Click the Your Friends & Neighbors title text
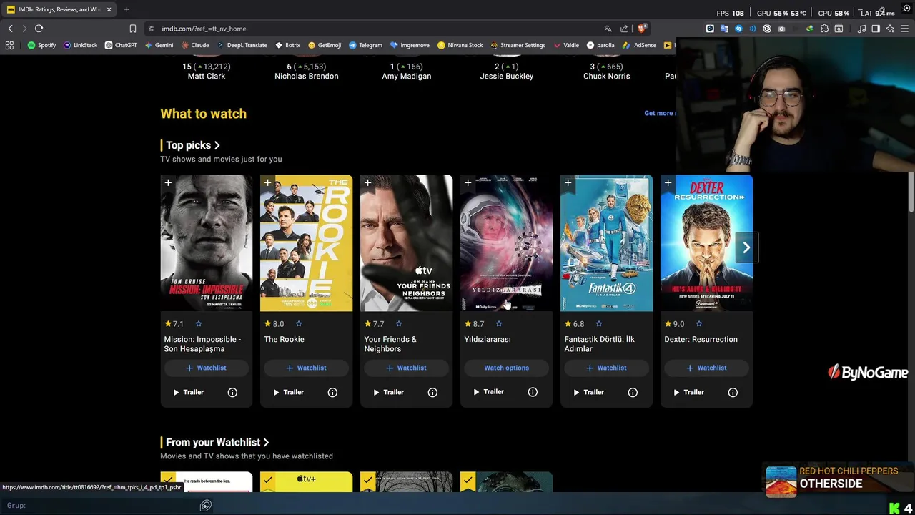 (x=390, y=344)
